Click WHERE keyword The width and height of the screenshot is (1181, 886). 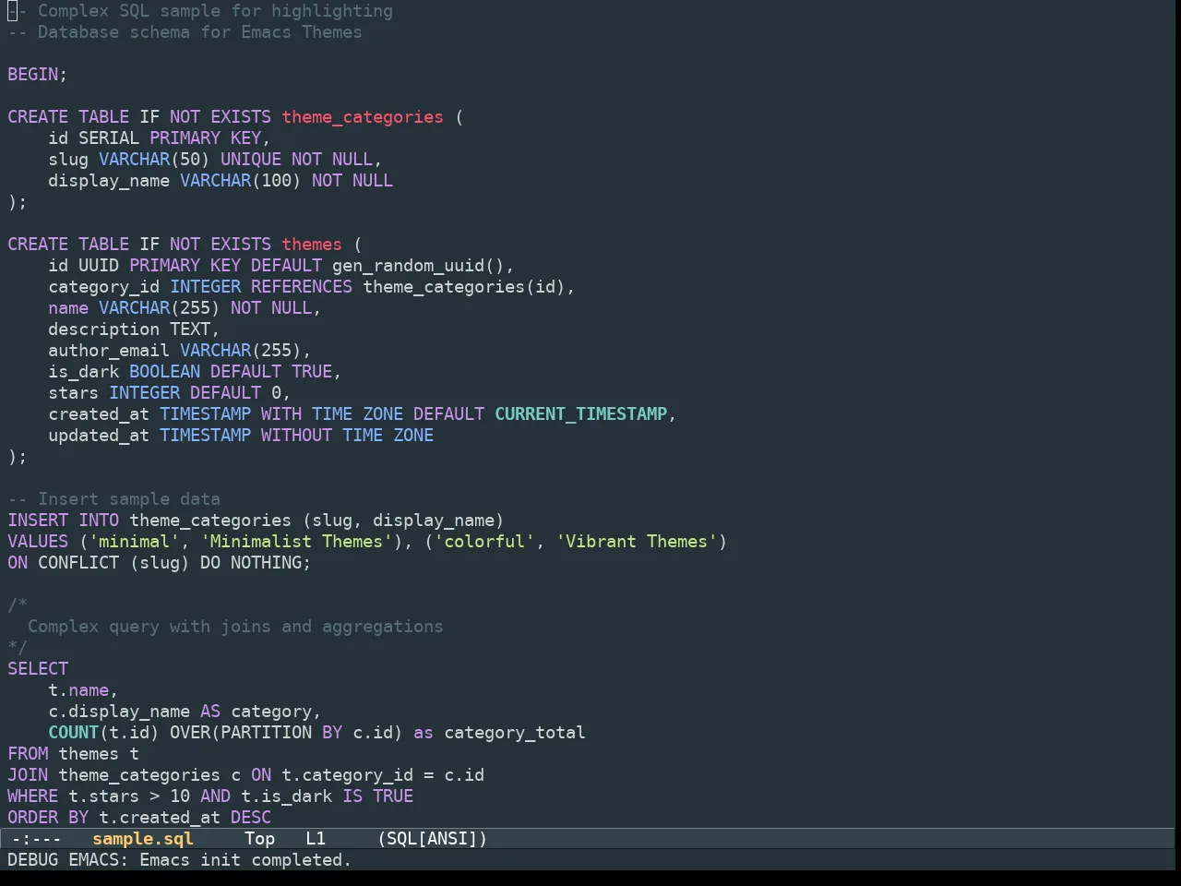point(33,796)
